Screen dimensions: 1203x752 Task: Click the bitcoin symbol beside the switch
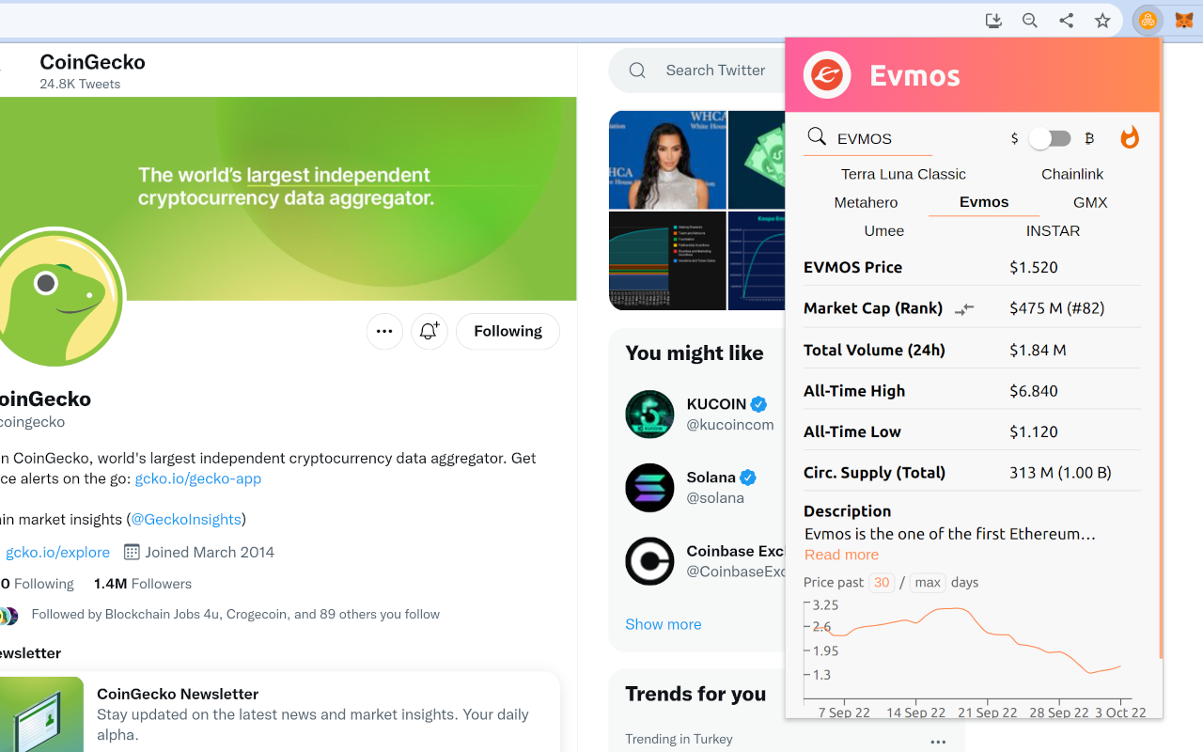pos(1089,138)
